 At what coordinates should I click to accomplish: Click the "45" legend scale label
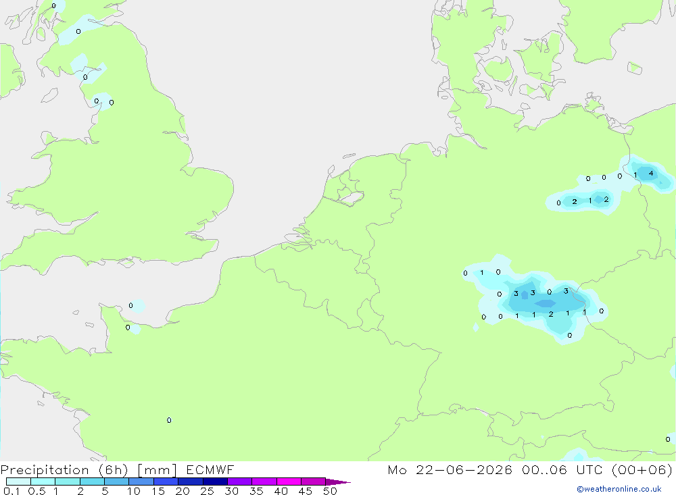pos(306,491)
